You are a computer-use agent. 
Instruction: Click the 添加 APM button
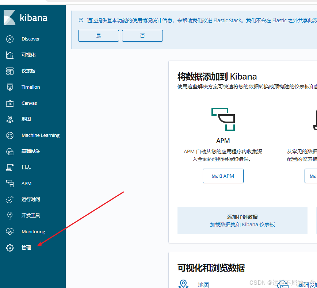[x=223, y=176]
